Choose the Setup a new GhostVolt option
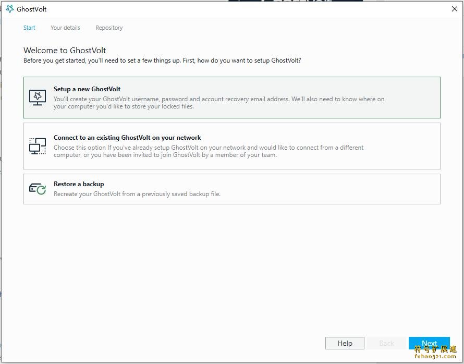This screenshot has height=364, width=464. tap(232, 98)
